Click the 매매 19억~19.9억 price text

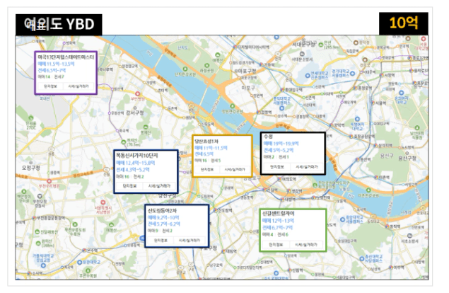[281, 144]
